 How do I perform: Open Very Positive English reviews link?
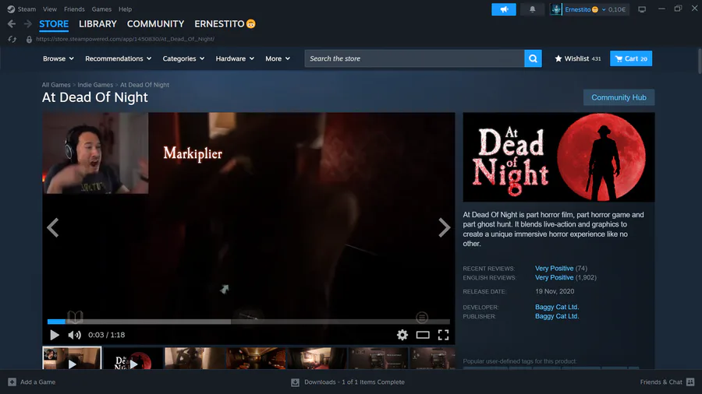(555, 277)
